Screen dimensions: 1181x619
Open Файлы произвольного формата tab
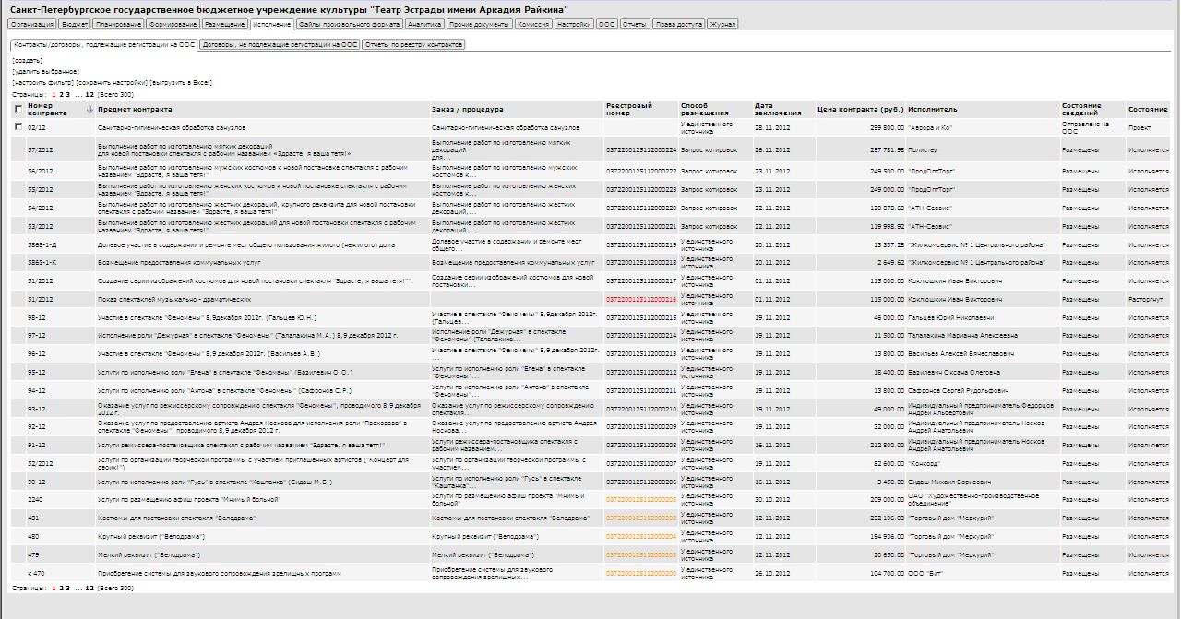point(349,24)
